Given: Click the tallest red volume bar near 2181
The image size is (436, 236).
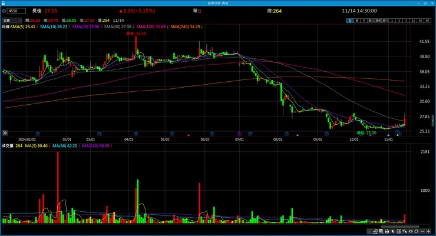Looking at the screenshot, I should pos(58,187).
